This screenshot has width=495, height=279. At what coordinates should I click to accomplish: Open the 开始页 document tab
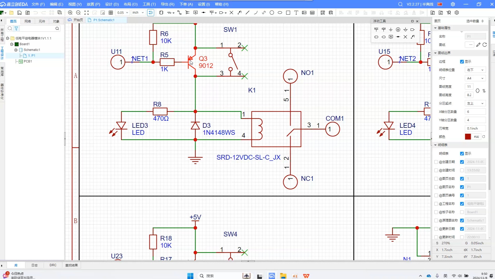click(x=76, y=20)
